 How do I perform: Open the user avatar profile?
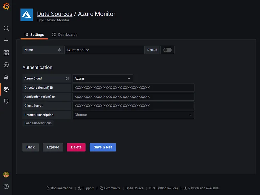pos(6,175)
